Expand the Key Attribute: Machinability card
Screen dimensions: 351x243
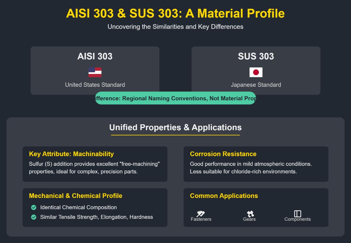pyautogui.click(x=95, y=164)
